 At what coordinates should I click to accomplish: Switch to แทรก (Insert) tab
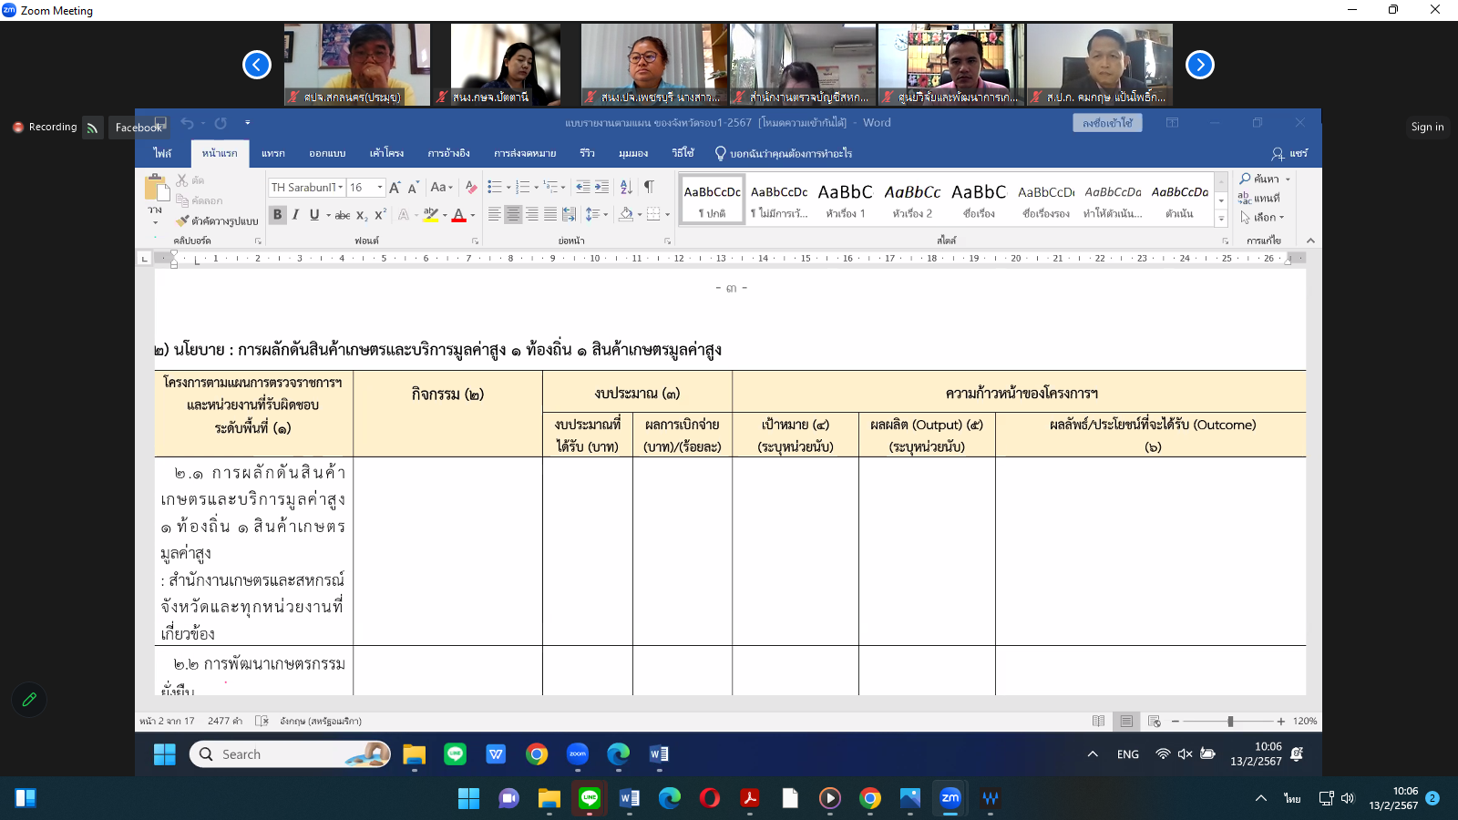point(273,153)
